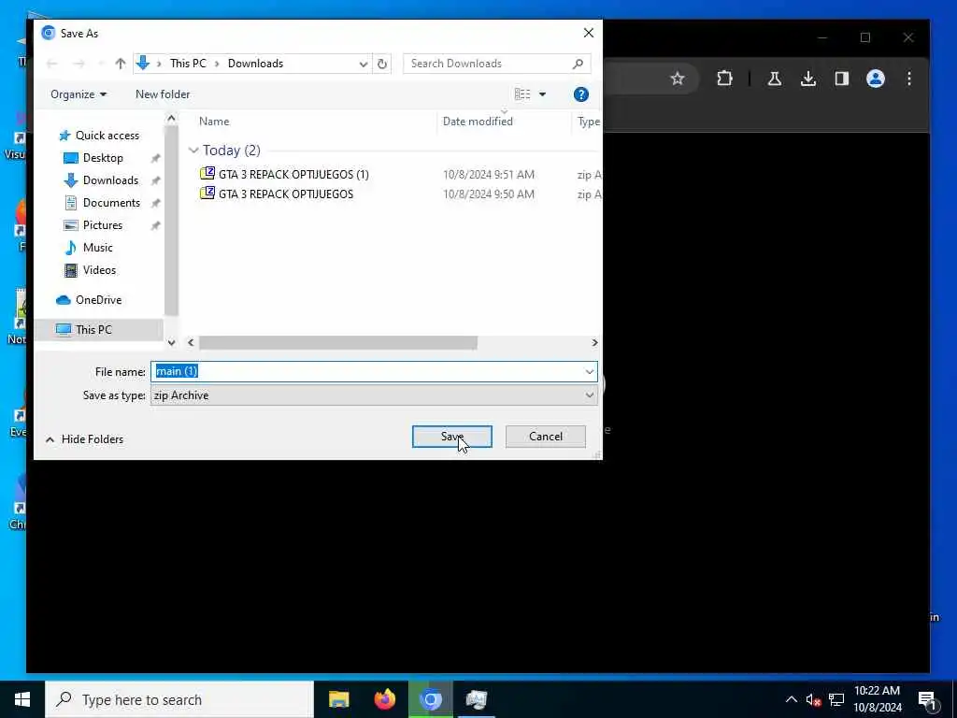This screenshot has height=718, width=957.
Task: Open Chrome Labs flask icon
Action: coord(775,79)
